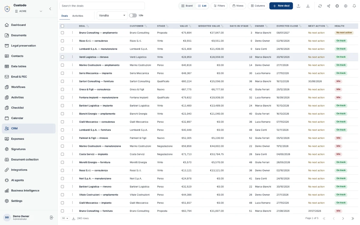Open the top-bar gear settings icon
This screenshot has height=225, width=360.
pyautogui.click(x=346, y=6)
